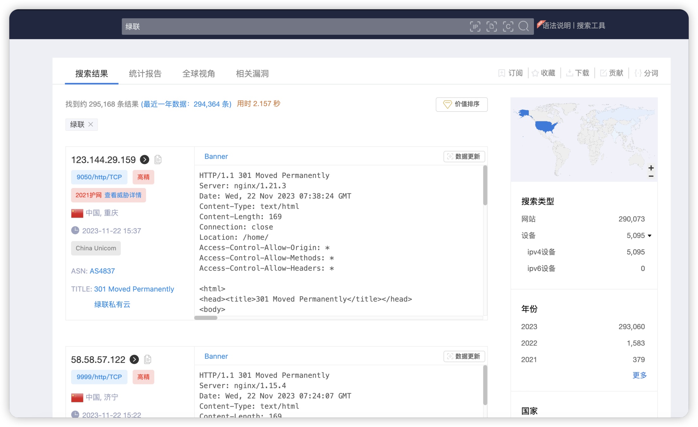The height and width of the screenshot is (427, 698).
Task: Zoom out on the world map
Action: pos(651,176)
